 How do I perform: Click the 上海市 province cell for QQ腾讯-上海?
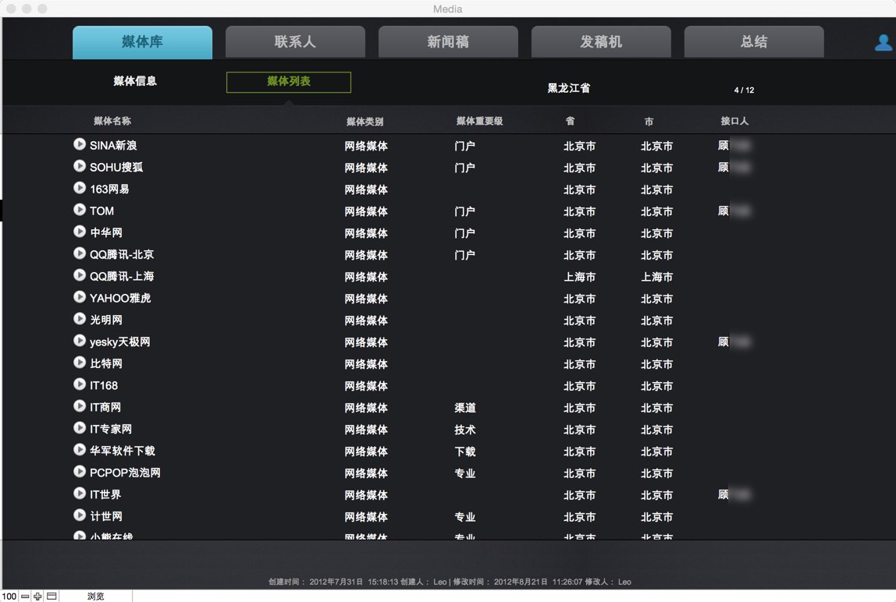(579, 277)
